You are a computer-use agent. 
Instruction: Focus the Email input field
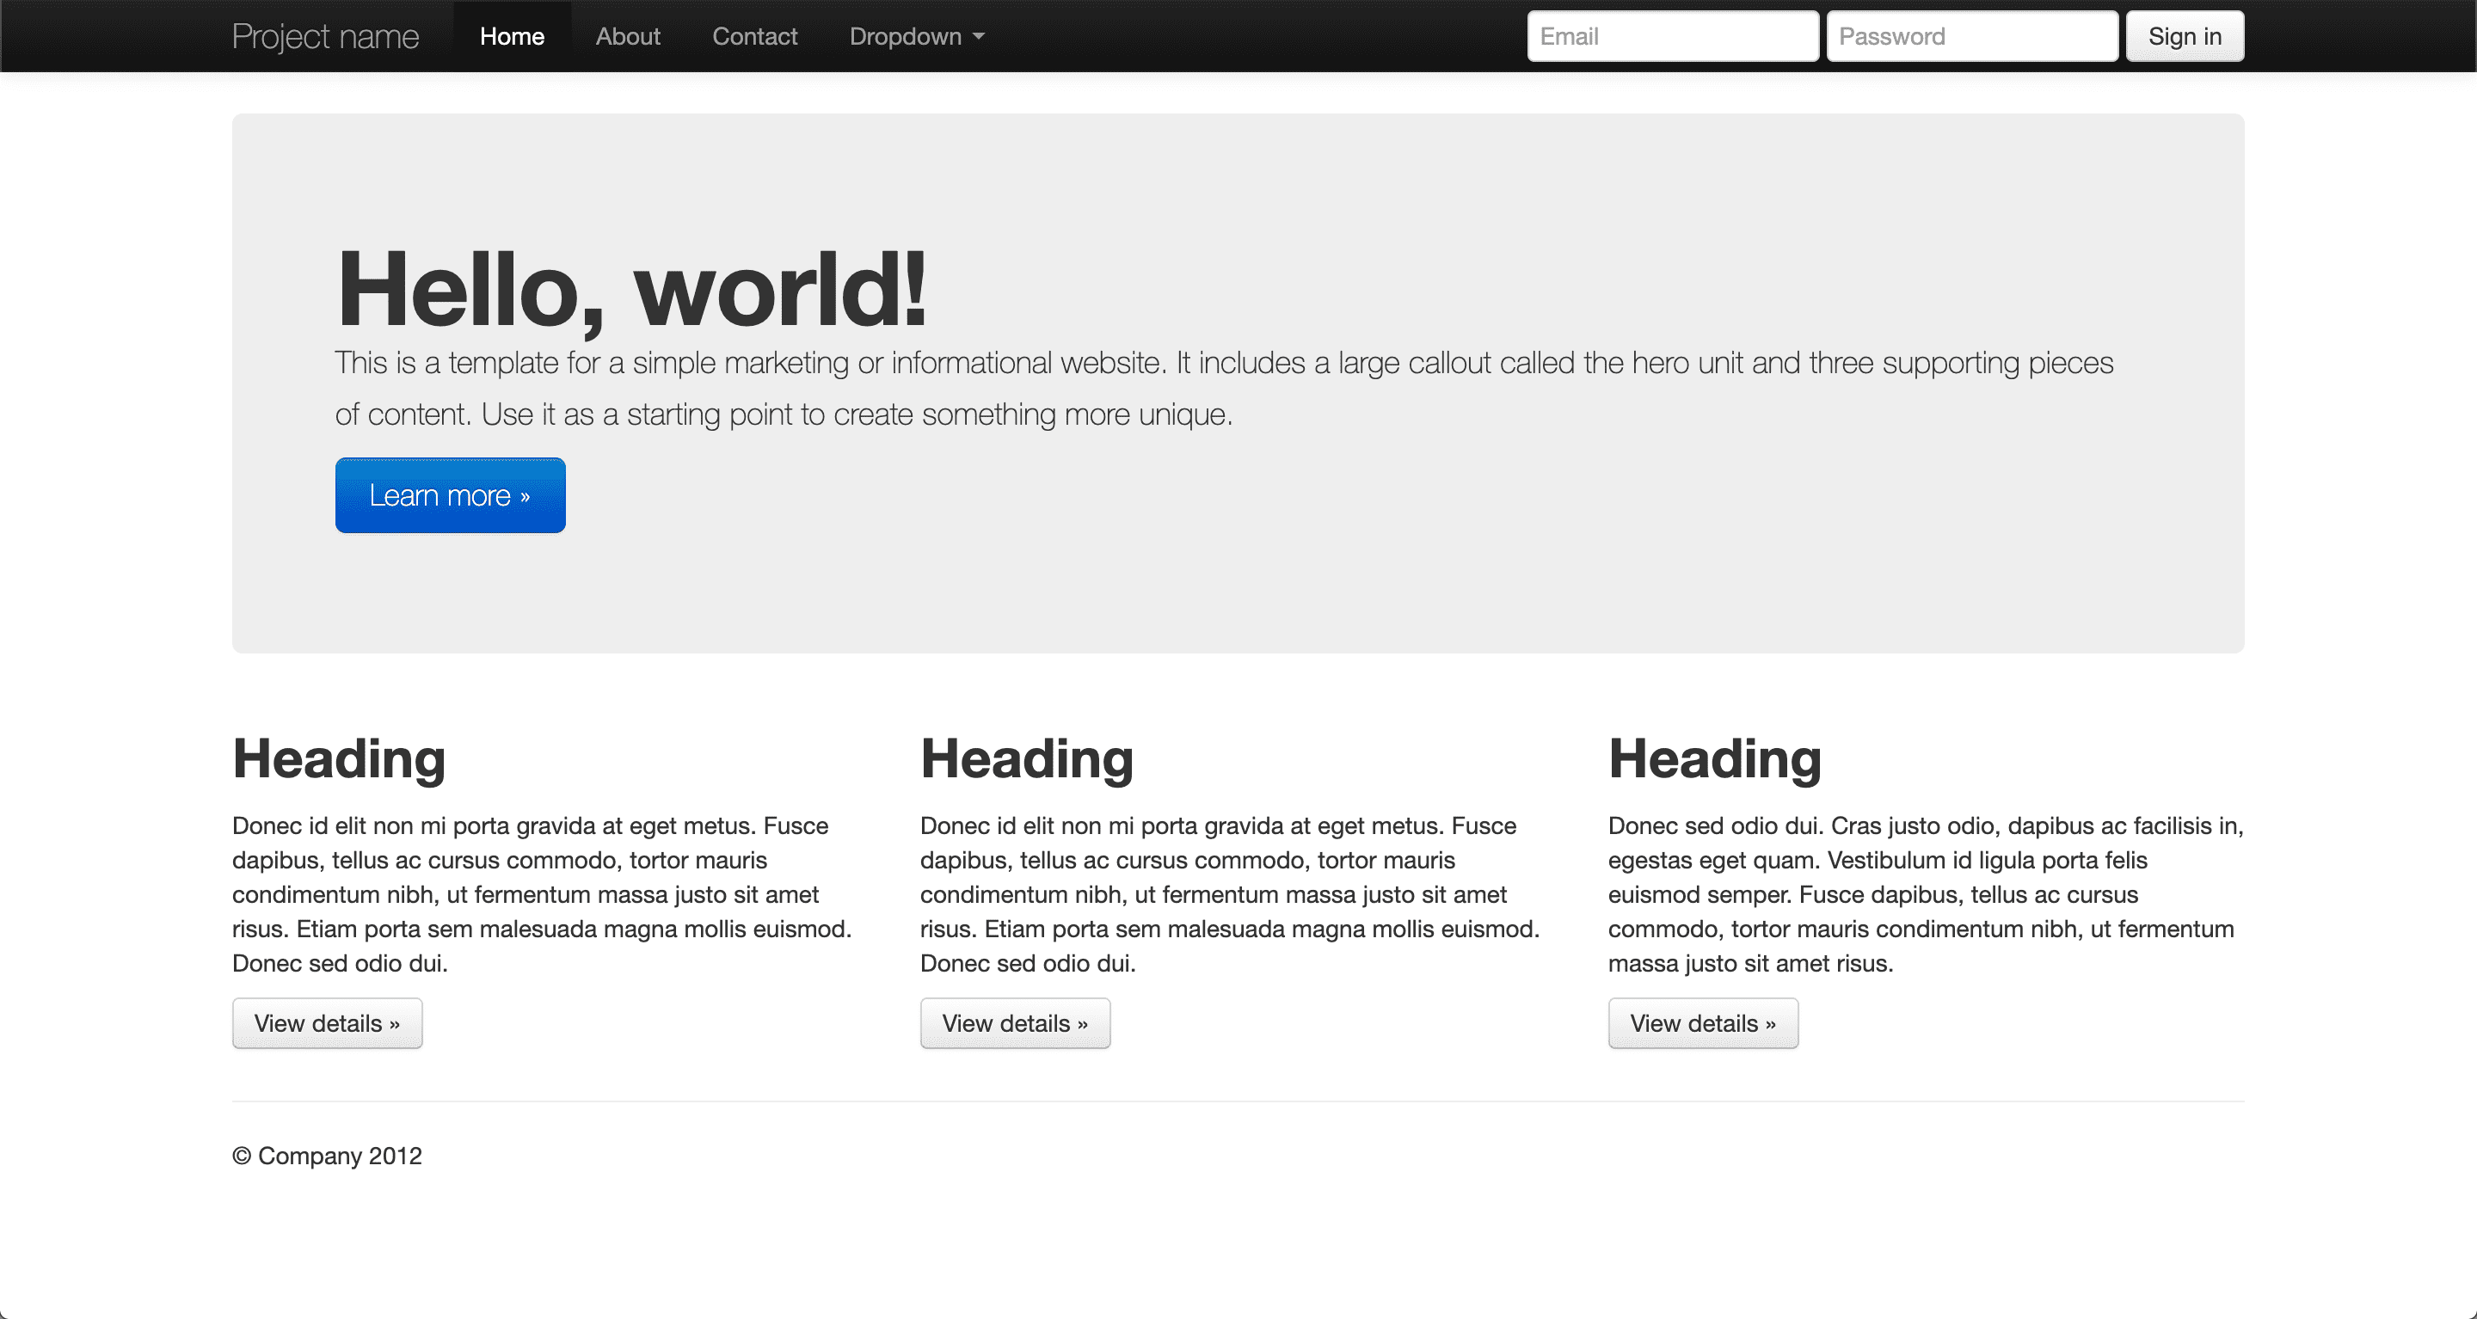1671,36
